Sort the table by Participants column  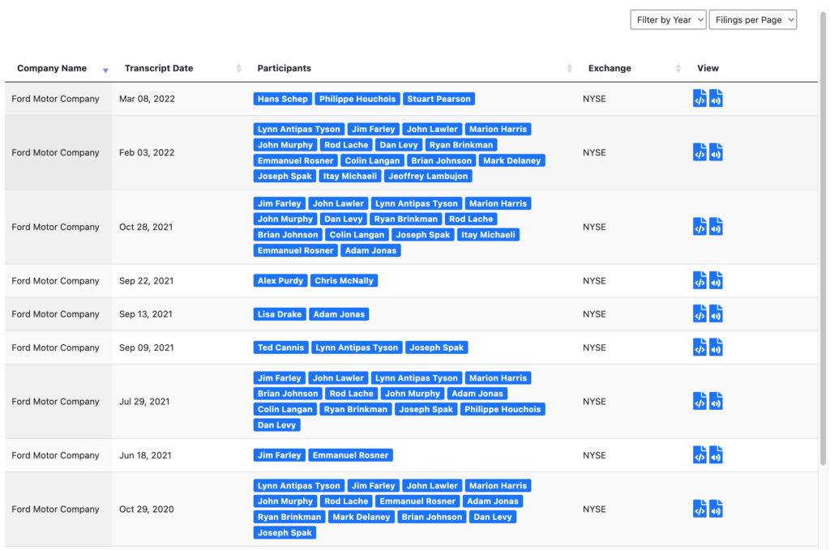point(570,68)
